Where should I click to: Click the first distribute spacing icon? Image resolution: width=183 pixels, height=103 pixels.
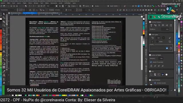point(151,25)
